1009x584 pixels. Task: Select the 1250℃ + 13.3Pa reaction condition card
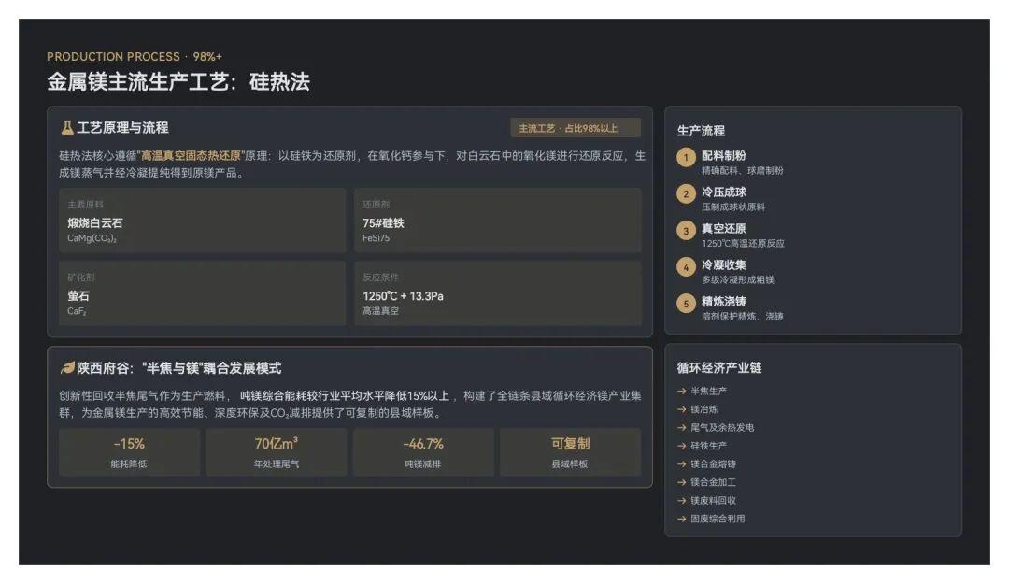coord(497,293)
